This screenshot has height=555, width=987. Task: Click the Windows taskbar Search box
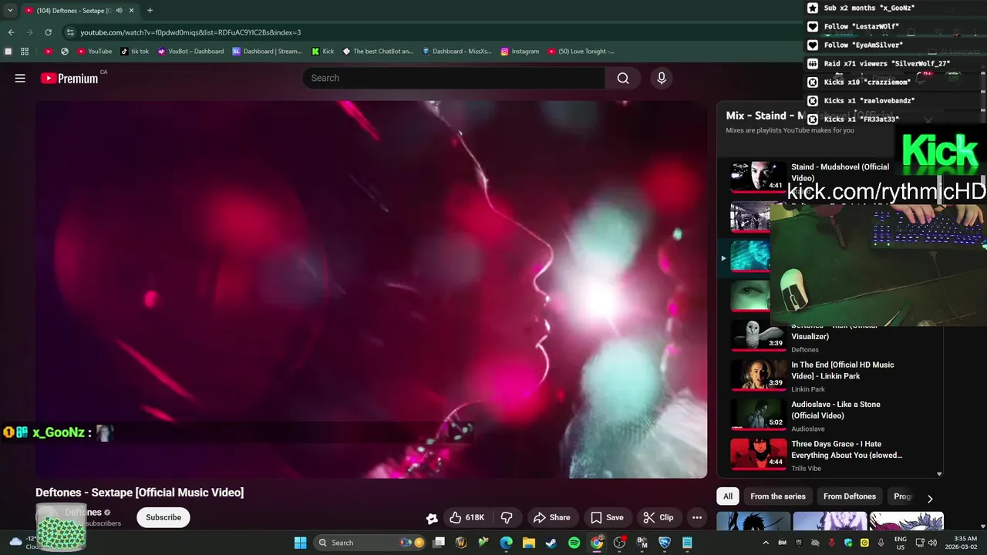pos(370,543)
